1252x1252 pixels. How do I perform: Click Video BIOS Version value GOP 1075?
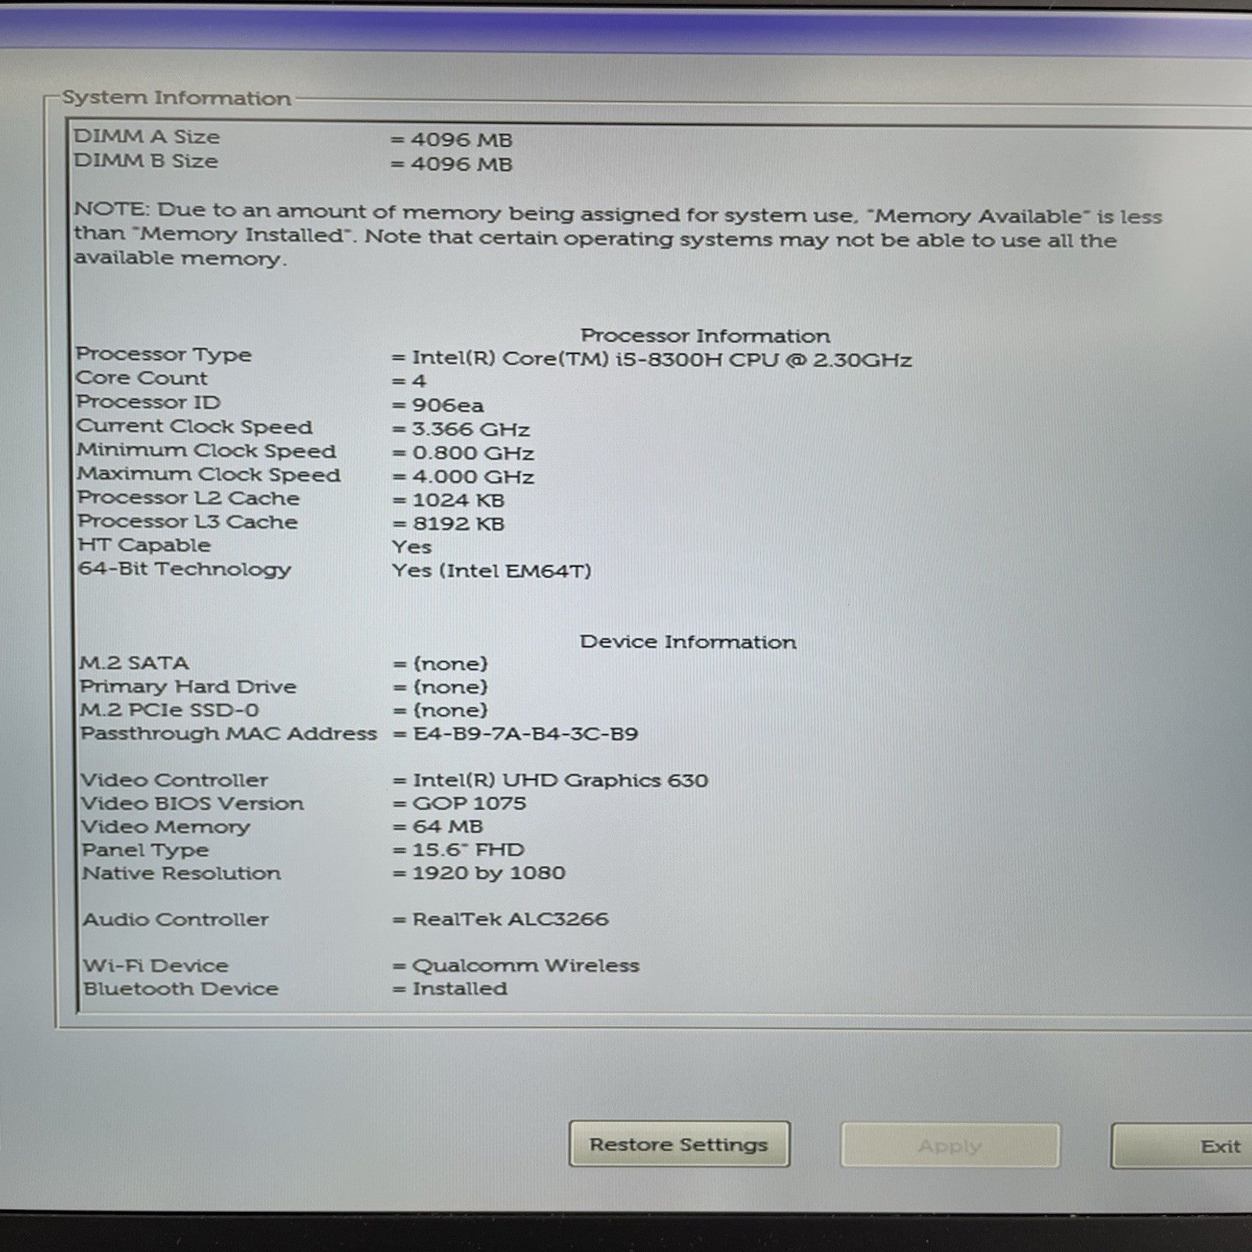(x=469, y=803)
